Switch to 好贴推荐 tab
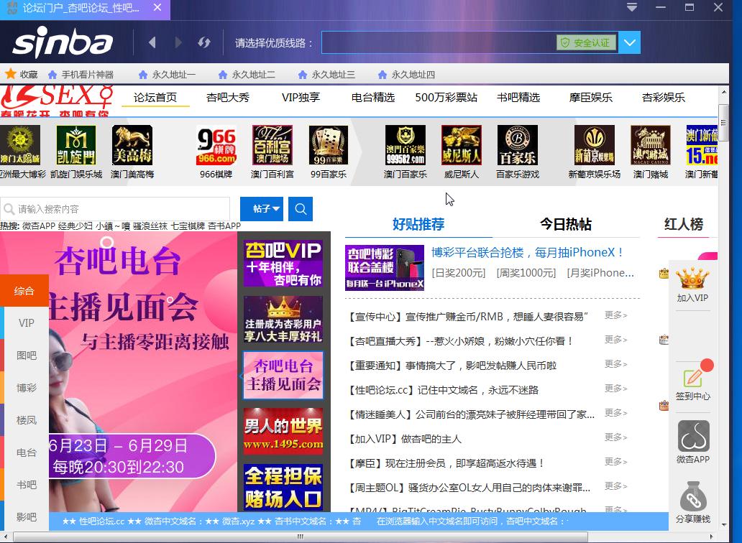 point(418,224)
